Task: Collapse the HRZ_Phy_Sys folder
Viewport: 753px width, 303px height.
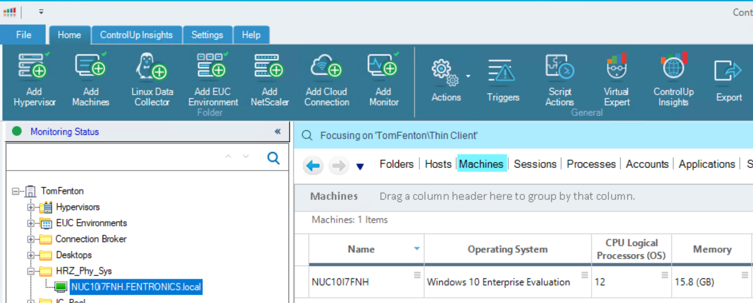Action: point(31,271)
